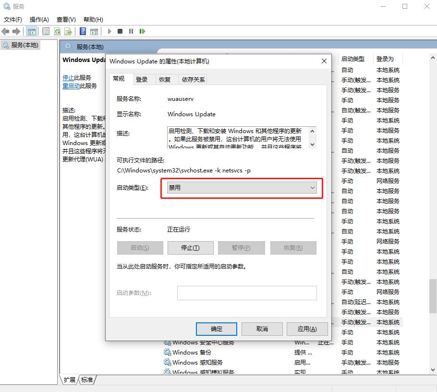Switch to the 登录 tab
Image resolution: width=437 pixels, height=392 pixels.
point(143,80)
